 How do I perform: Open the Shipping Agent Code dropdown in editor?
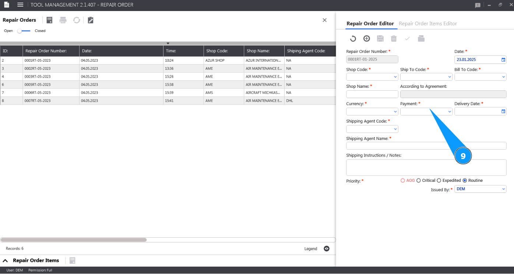tap(372, 129)
